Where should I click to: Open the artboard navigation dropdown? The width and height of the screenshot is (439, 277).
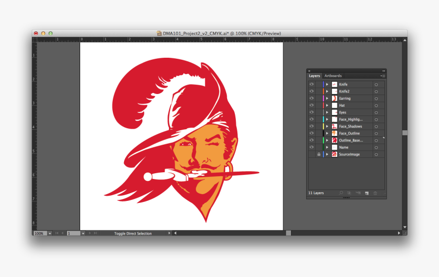83,233
